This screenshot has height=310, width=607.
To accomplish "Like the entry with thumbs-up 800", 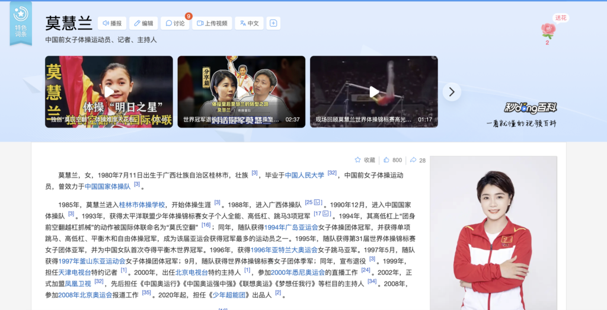I will (392, 160).
